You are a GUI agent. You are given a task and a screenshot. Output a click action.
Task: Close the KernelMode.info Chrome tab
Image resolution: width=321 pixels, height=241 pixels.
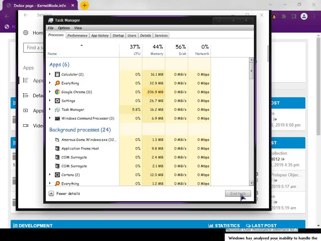click(x=73, y=6)
